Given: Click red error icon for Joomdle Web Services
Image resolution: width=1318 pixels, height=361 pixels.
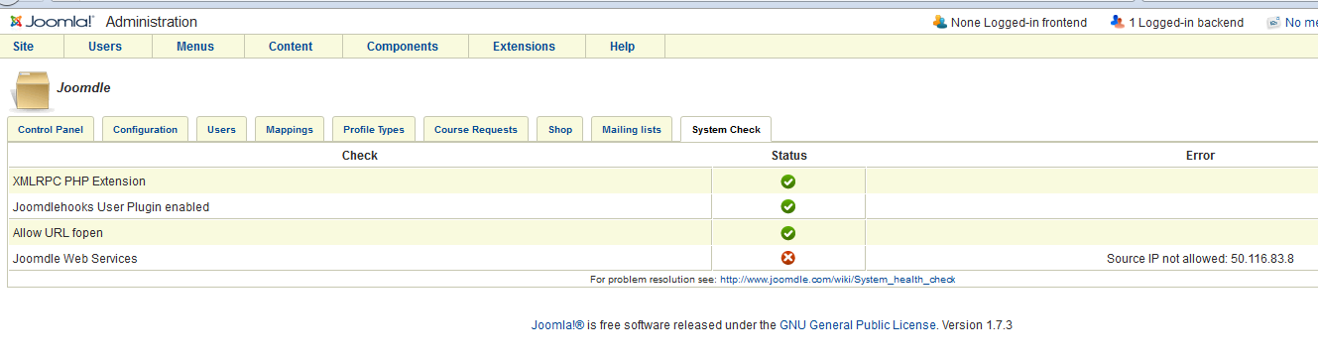Looking at the screenshot, I should point(788,258).
